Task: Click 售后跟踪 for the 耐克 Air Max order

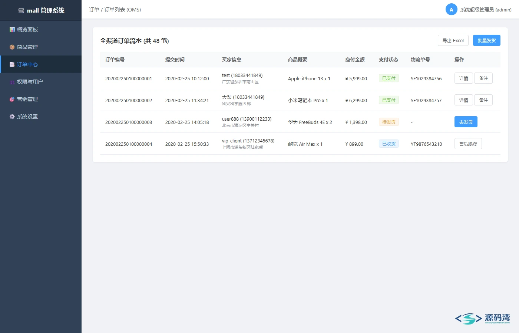Action: click(468, 144)
